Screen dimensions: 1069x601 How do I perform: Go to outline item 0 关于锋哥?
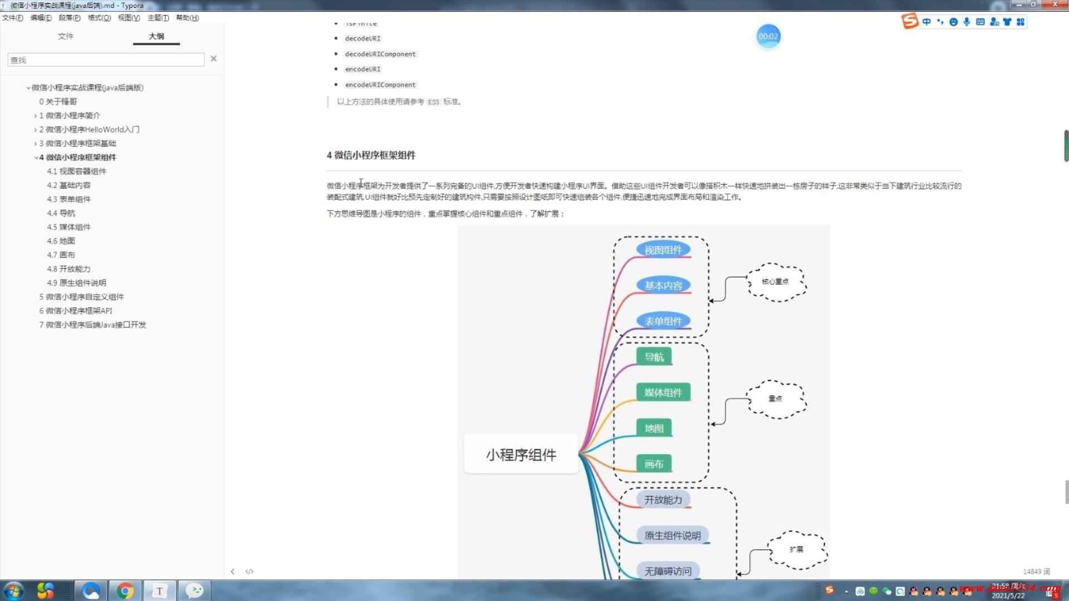58,101
